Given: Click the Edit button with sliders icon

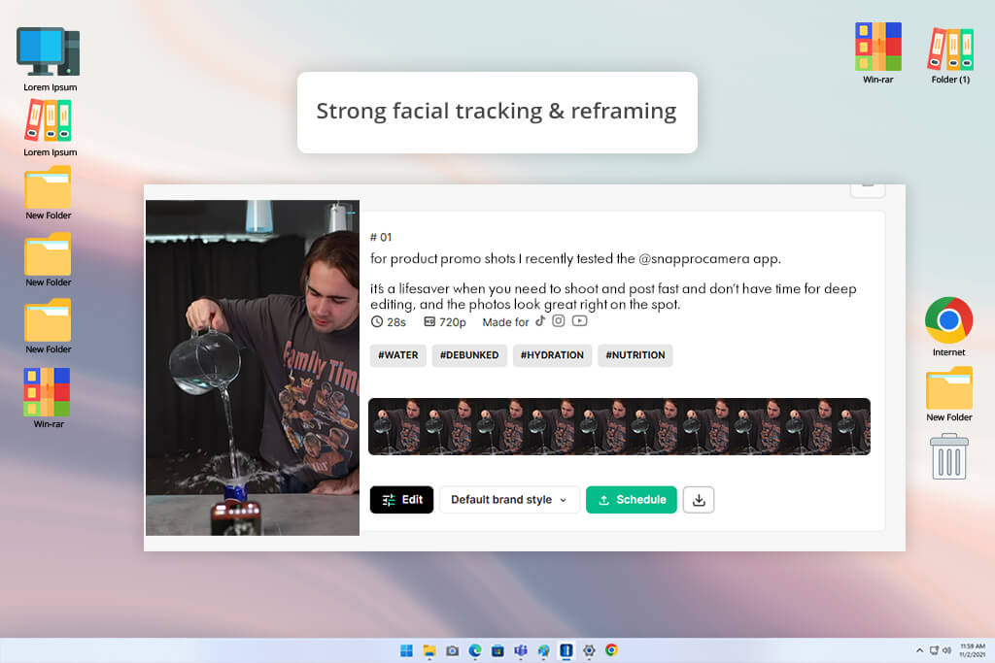Looking at the screenshot, I should pos(401,500).
